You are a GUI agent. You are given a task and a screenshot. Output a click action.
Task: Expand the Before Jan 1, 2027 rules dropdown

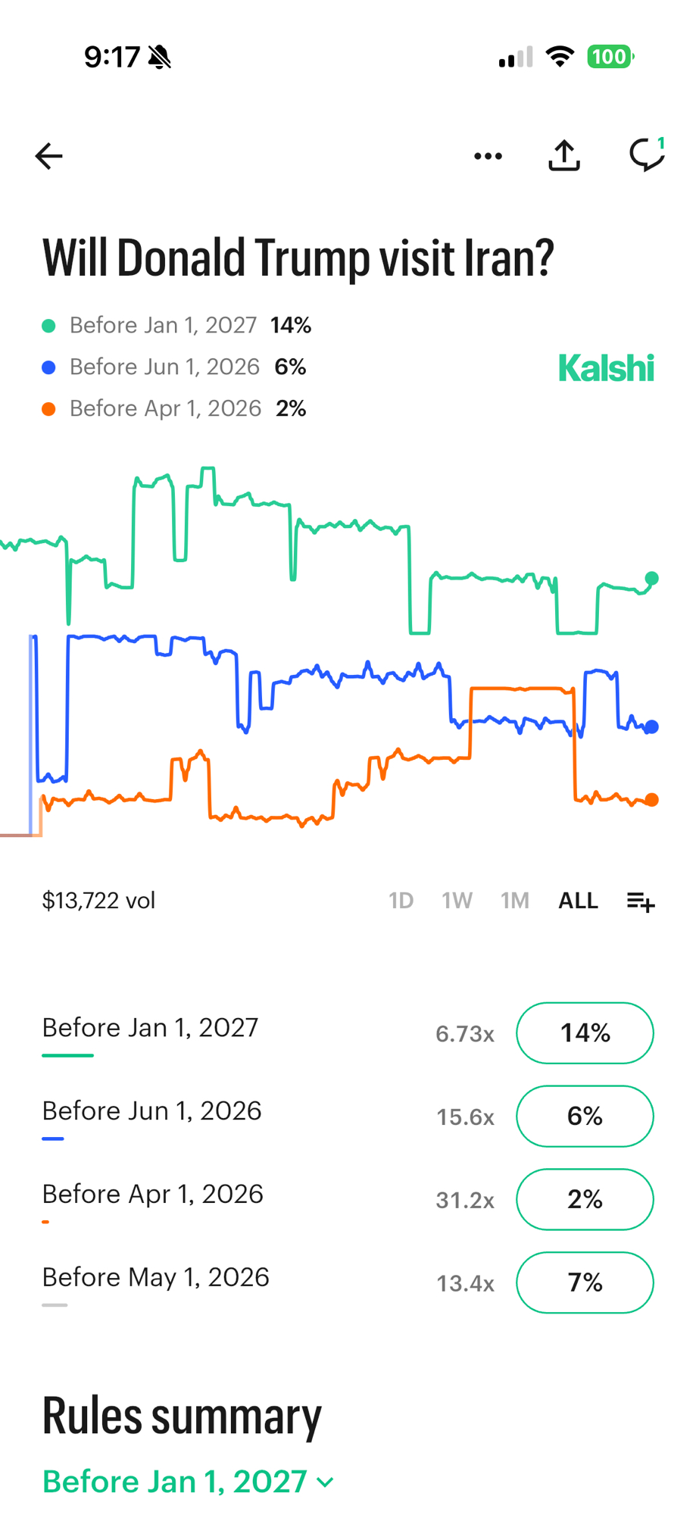(x=188, y=1482)
